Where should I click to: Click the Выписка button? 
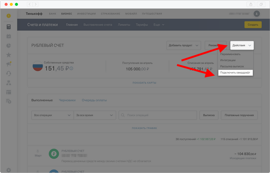pos(209,115)
